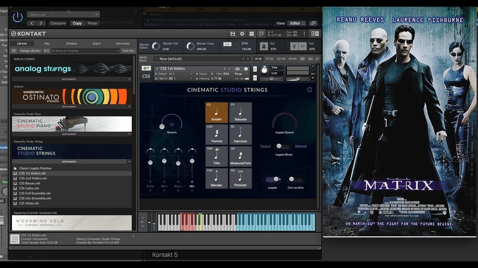
Task: Open the View Editor dropdown
Action: click(297, 23)
